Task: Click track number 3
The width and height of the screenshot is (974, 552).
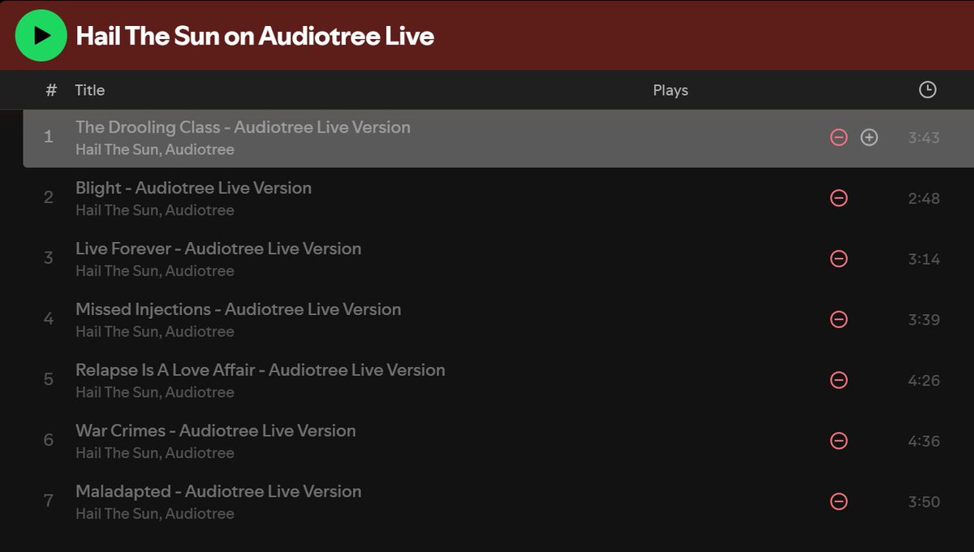Action: point(48,258)
